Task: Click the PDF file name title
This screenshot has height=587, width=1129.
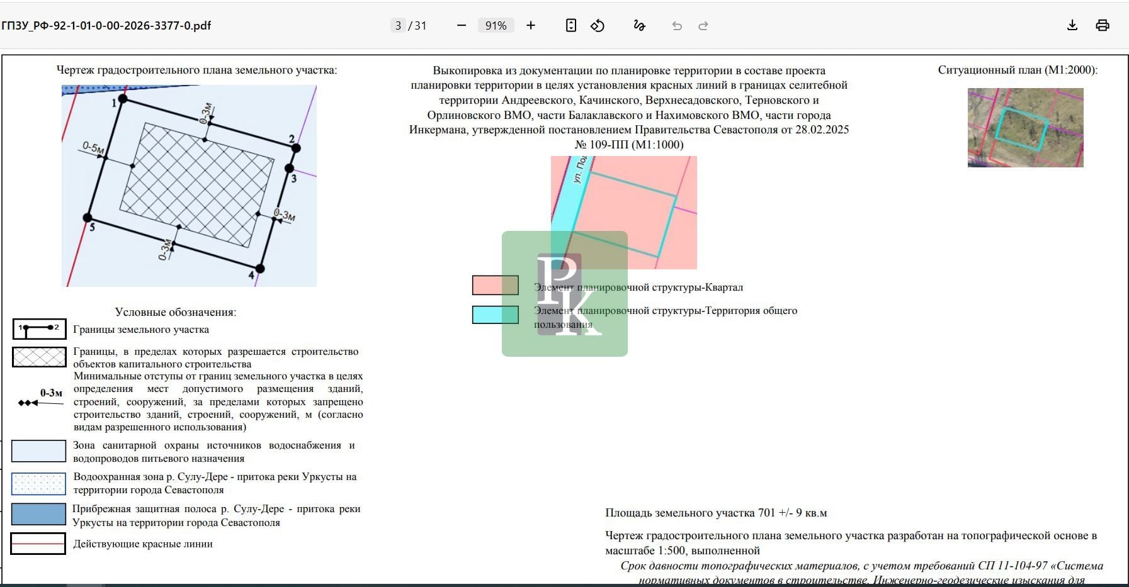Action: click(106, 26)
